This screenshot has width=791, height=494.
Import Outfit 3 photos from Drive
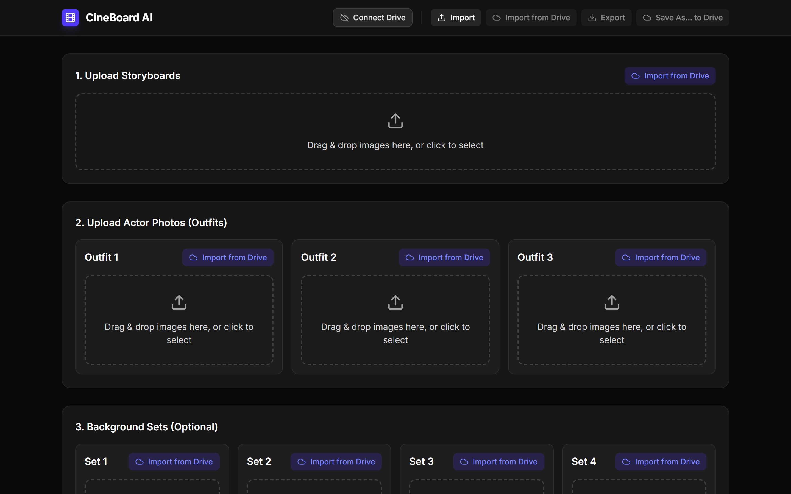coord(661,257)
